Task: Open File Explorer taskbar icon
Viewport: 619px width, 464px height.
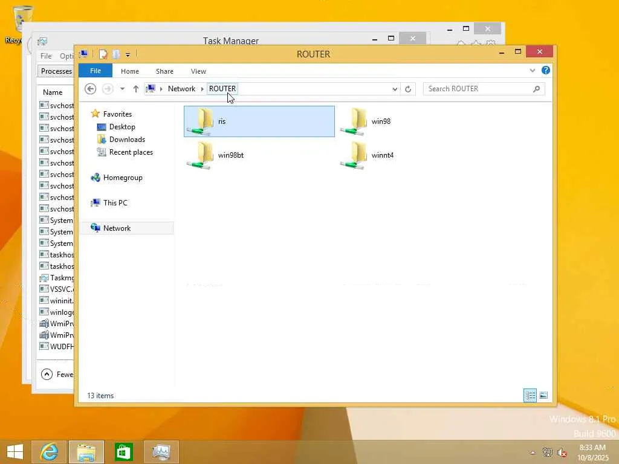Action: 86,452
